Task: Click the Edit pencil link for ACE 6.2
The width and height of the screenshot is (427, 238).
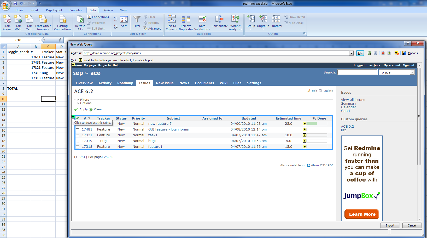Action: click(x=312, y=91)
